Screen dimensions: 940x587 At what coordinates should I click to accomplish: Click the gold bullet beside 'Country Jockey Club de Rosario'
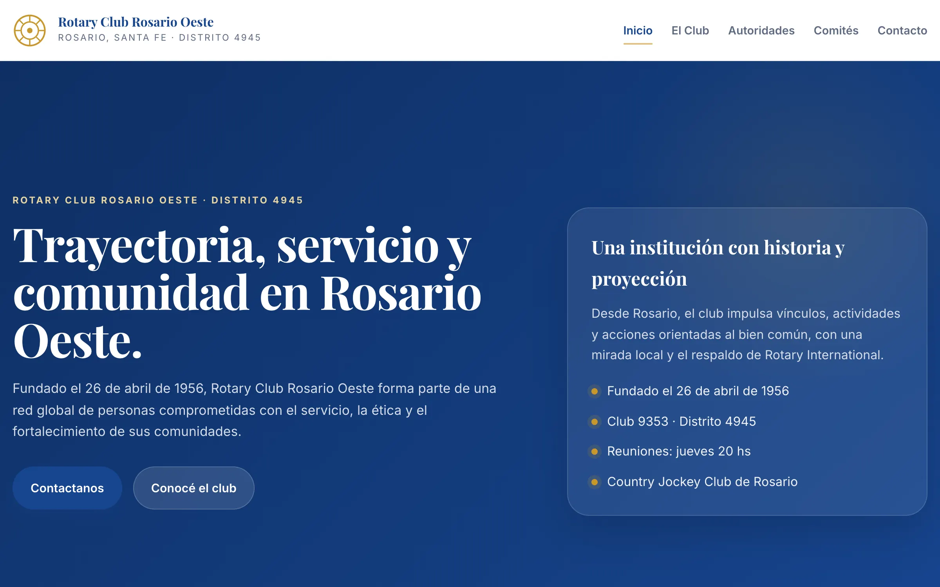[x=595, y=482]
